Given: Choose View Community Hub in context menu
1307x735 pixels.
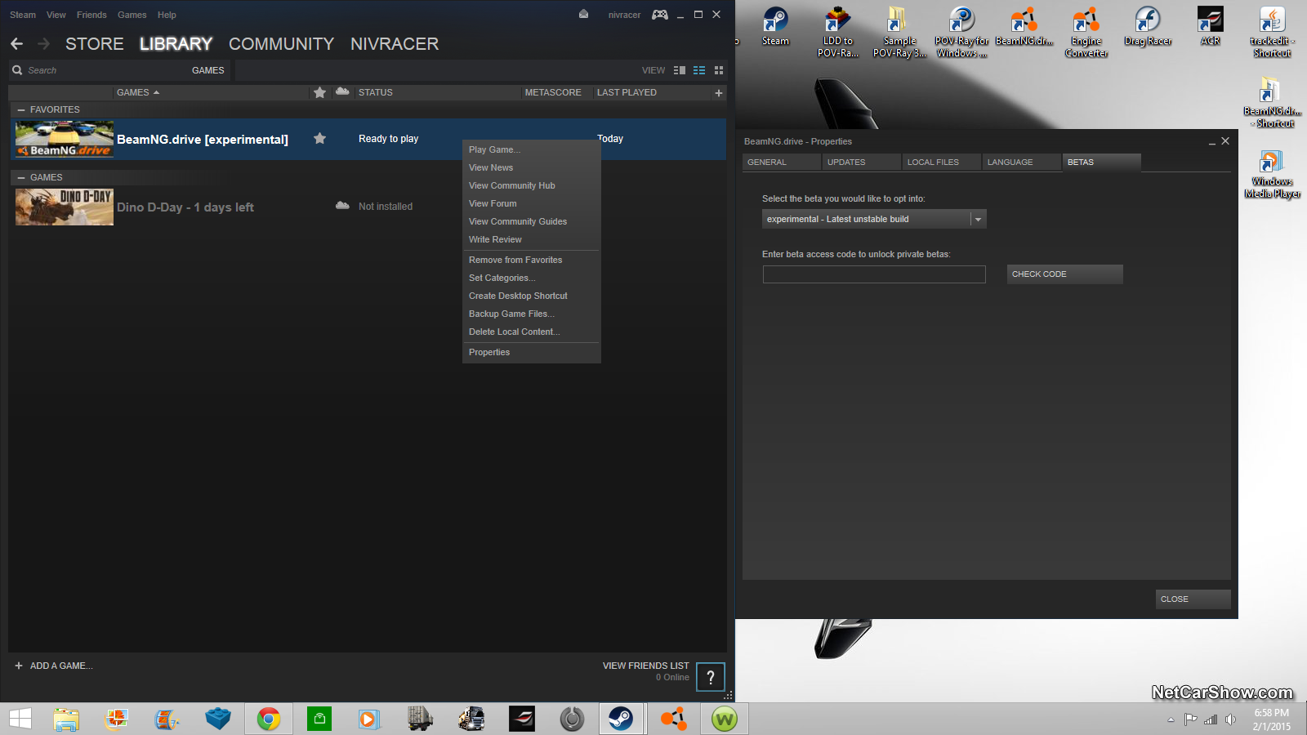Looking at the screenshot, I should [531, 185].
